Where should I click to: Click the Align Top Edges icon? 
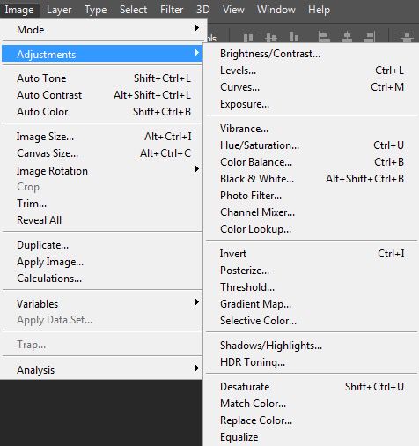coord(248,37)
